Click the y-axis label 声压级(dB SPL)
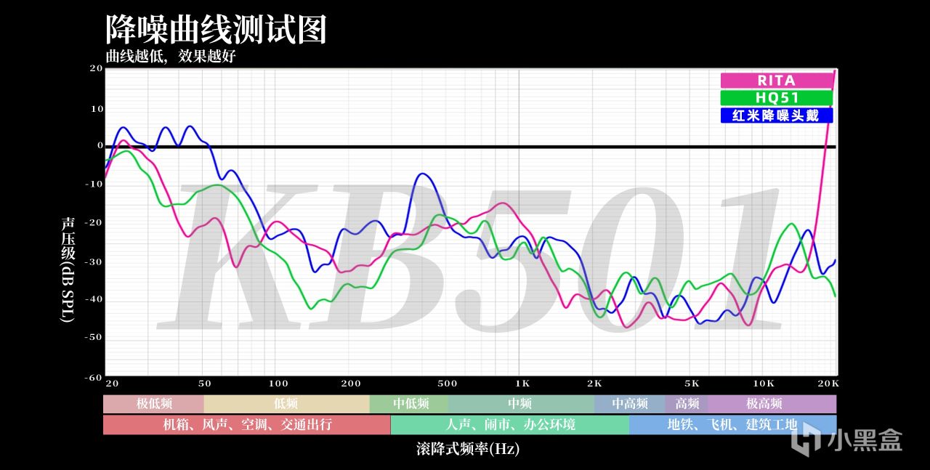Image resolution: width=930 pixels, height=470 pixels. pyautogui.click(x=67, y=269)
